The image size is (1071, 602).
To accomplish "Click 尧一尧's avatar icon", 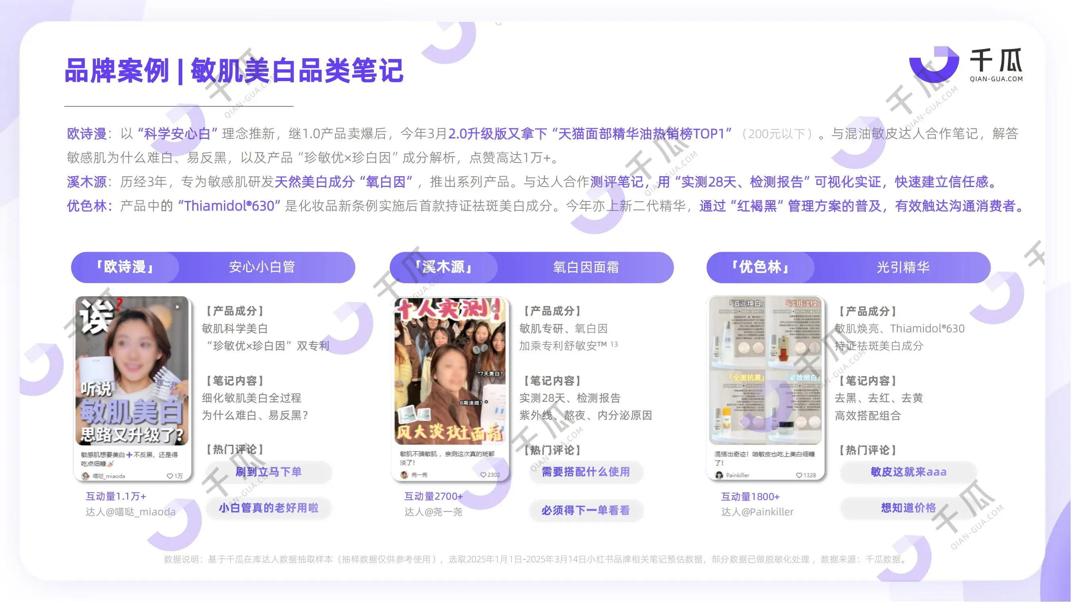I will (404, 475).
